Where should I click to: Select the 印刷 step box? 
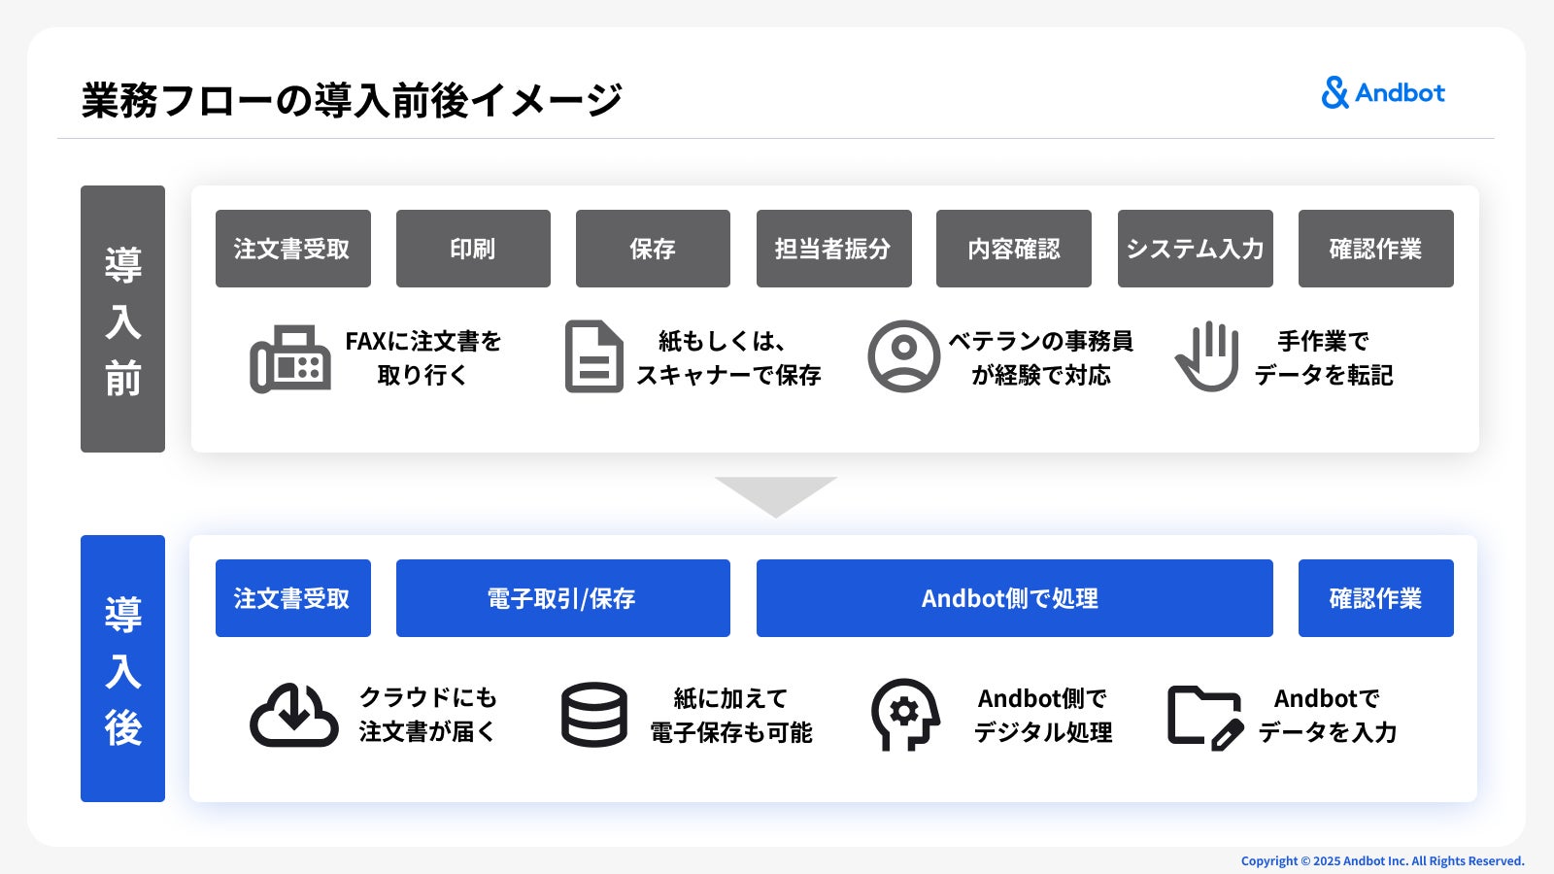[x=473, y=249]
